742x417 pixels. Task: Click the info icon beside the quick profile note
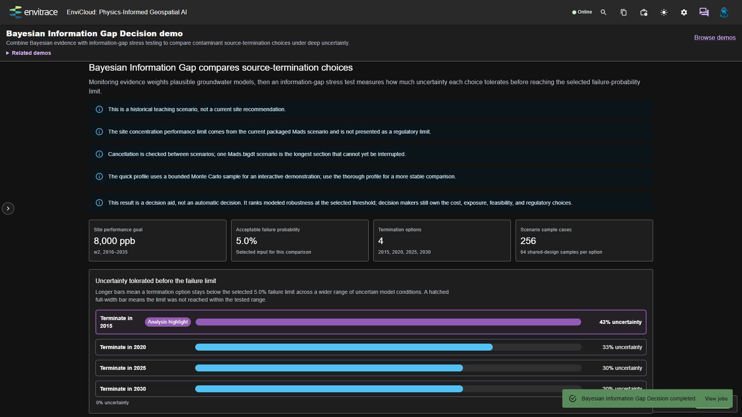click(99, 177)
